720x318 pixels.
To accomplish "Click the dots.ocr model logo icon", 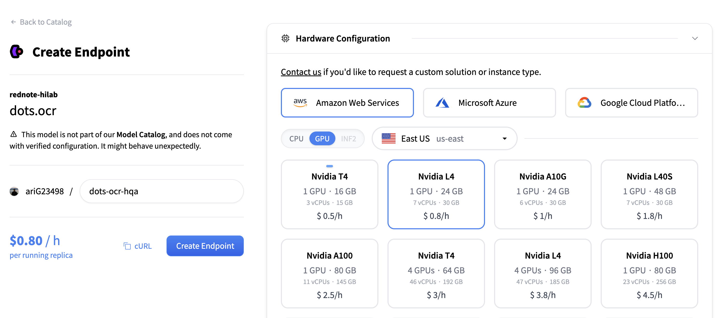I will point(17,52).
